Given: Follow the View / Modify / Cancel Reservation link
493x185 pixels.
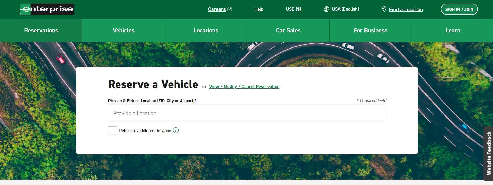Looking at the screenshot, I should click(x=244, y=87).
